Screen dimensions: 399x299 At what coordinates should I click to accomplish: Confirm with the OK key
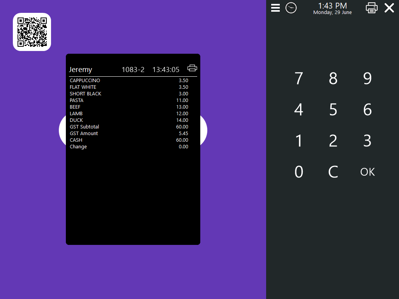click(x=367, y=172)
